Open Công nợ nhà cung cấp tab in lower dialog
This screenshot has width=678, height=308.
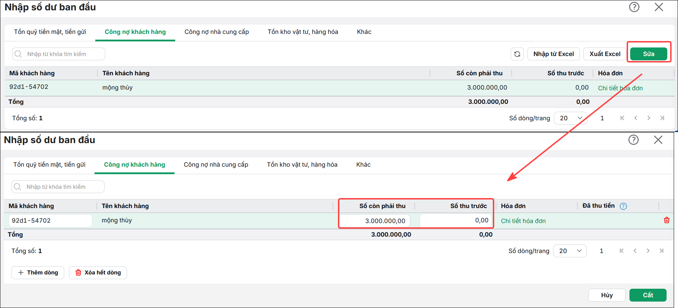pos(216,165)
